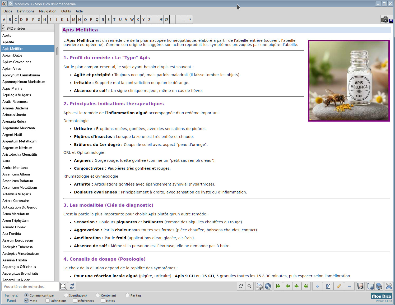
Task: Go to next entry with green right arrow
Action: (x=296, y=286)
